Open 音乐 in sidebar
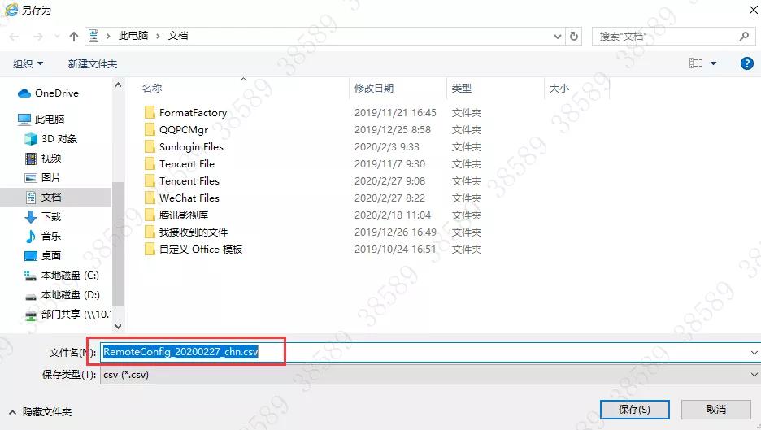 tap(43, 236)
